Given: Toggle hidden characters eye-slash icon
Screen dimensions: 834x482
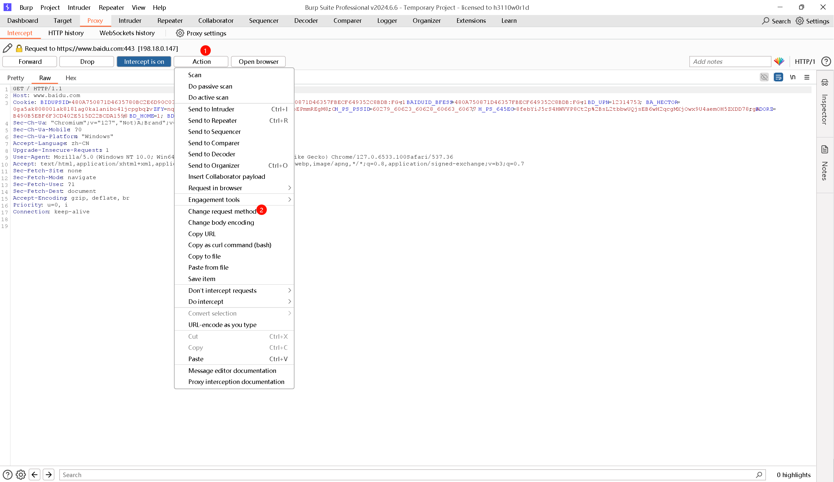Looking at the screenshot, I should [x=764, y=78].
